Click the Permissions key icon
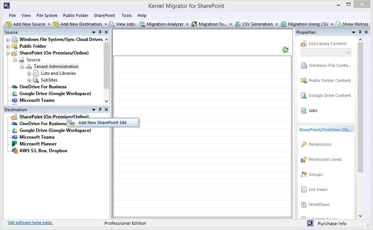This screenshot has height=230, width=373. 304,144
